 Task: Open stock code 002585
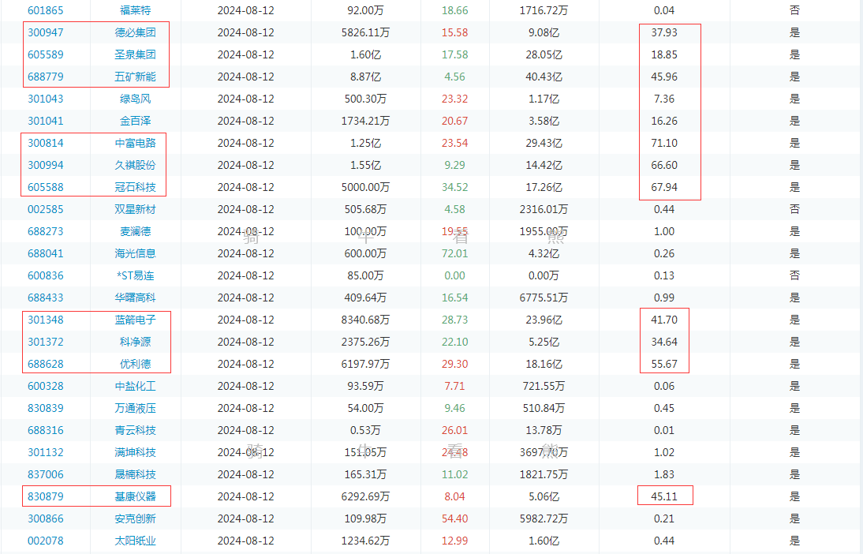pos(46,209)
